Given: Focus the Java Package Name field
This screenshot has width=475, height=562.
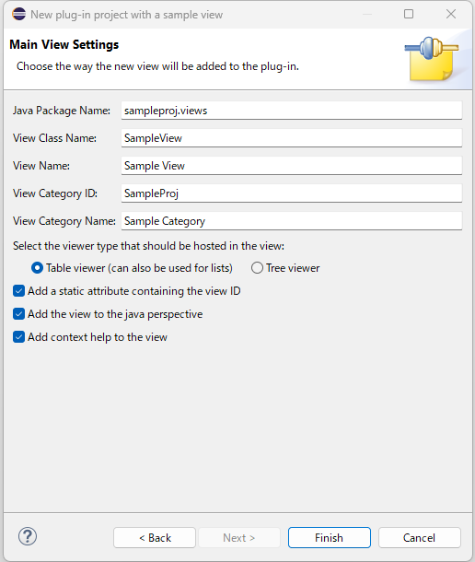Looking at the screenshot, I should point(292,111).
